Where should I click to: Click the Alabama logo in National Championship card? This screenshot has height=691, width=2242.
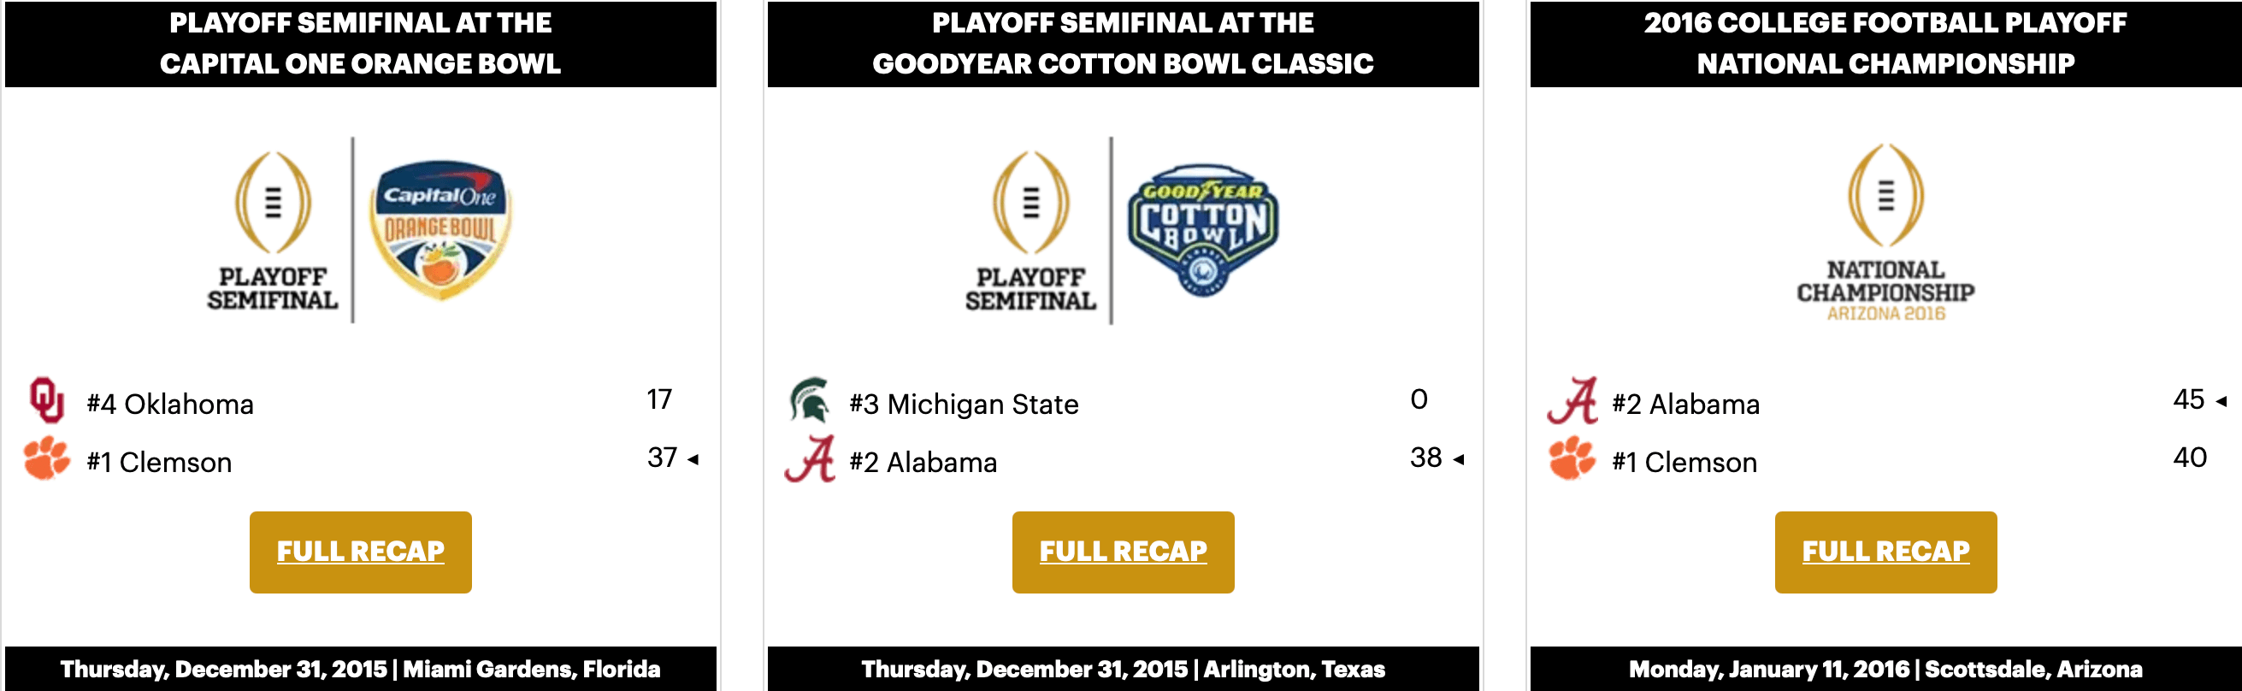(x=1572, y=400)
